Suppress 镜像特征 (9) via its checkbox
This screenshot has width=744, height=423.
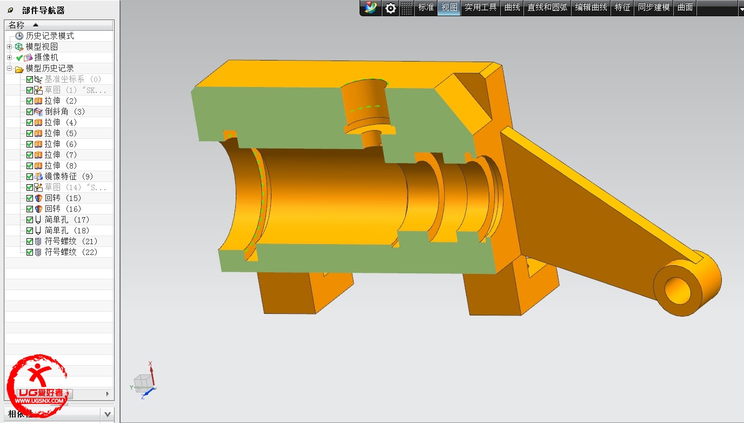[30, 176]
